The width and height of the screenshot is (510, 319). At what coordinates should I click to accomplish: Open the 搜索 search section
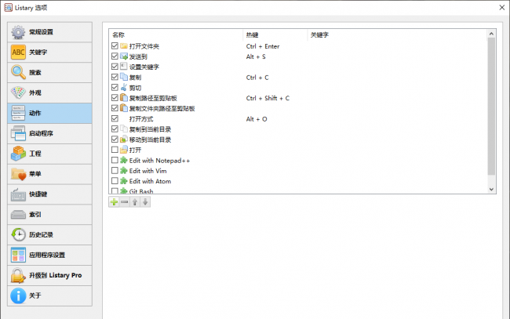[x=49, y=72]
